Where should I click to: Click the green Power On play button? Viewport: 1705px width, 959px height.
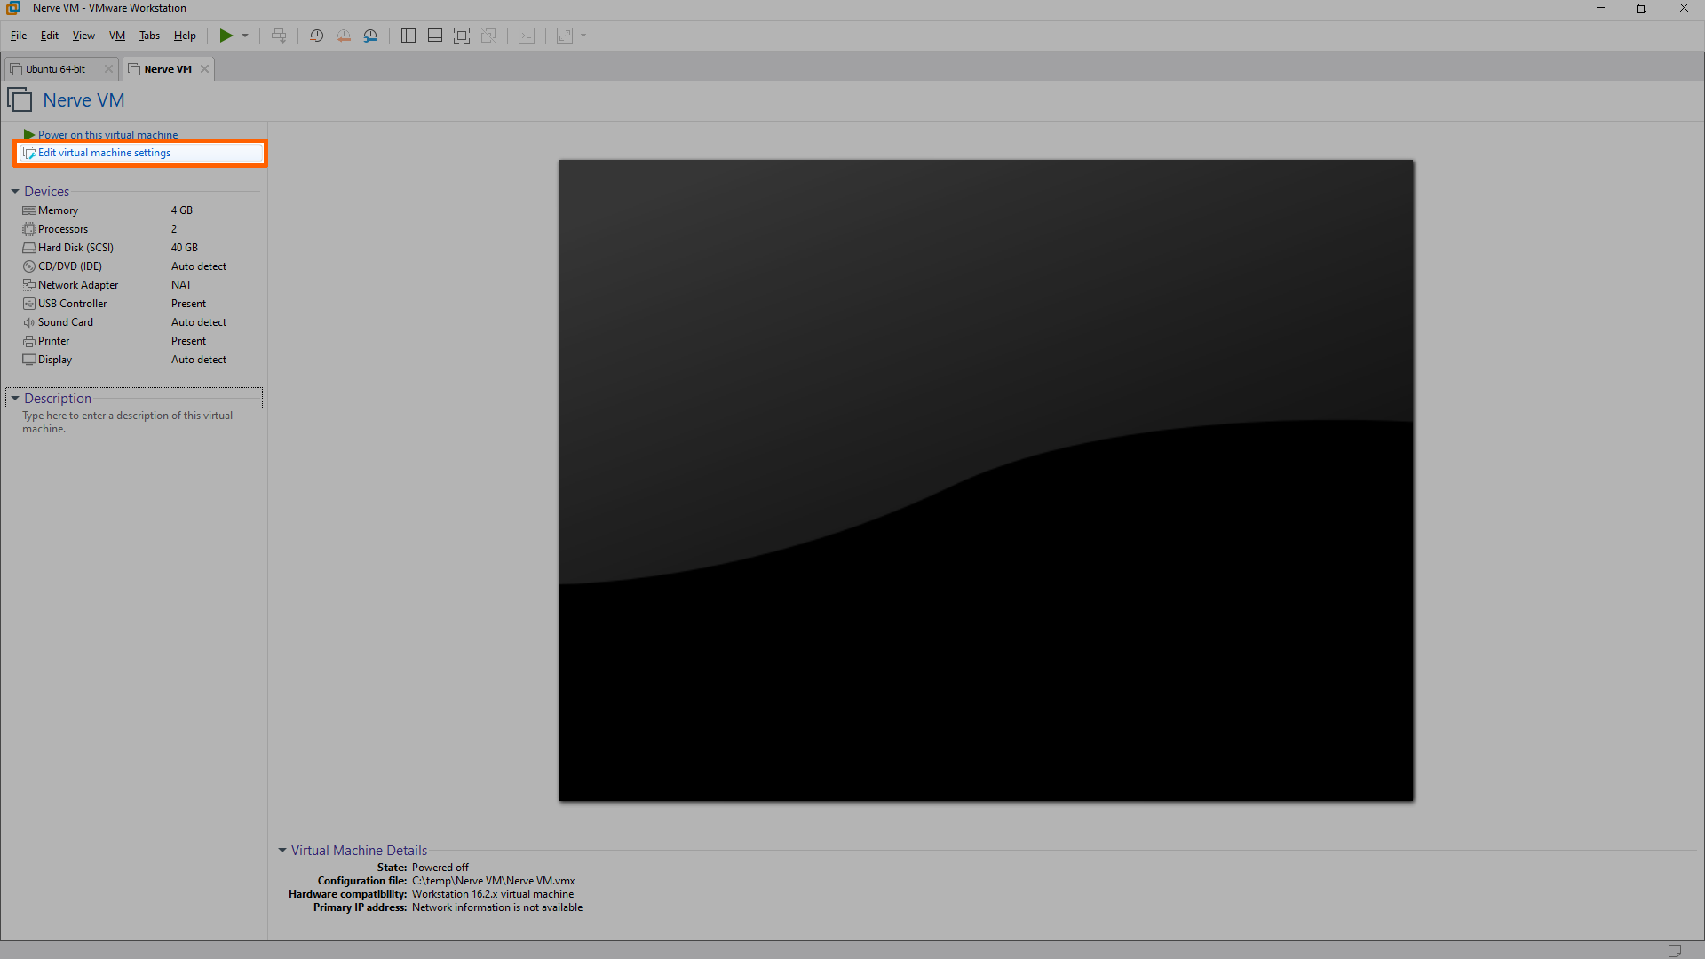[226, 36]
